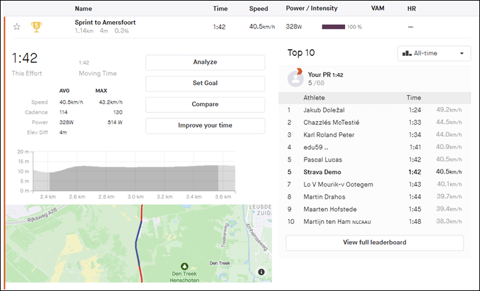The width and height of the screenshot is (480, 291).
Task: Open athlete Martin Drahos
Action: pyautogui.click(x=324, y=197)
